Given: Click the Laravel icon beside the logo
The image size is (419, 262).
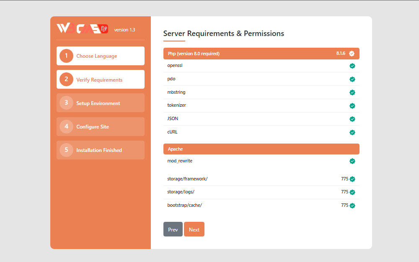Looking at the screenshot, I should point(105,29).
